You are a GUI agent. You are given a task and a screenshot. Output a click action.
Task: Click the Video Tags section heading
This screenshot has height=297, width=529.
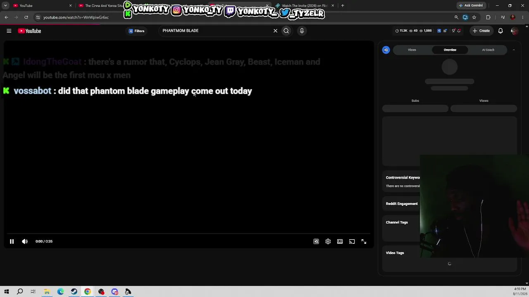(x=395, y=253)
